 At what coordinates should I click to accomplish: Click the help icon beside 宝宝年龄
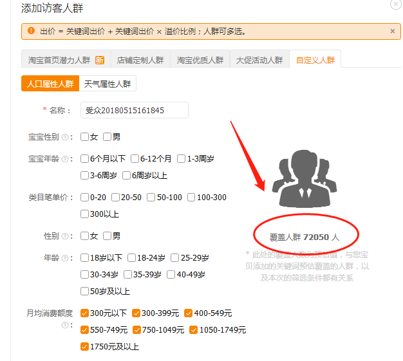(x=65, y=159)
